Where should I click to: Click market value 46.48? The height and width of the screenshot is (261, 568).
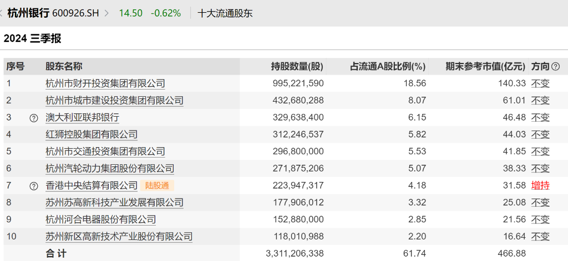point(514,117)
